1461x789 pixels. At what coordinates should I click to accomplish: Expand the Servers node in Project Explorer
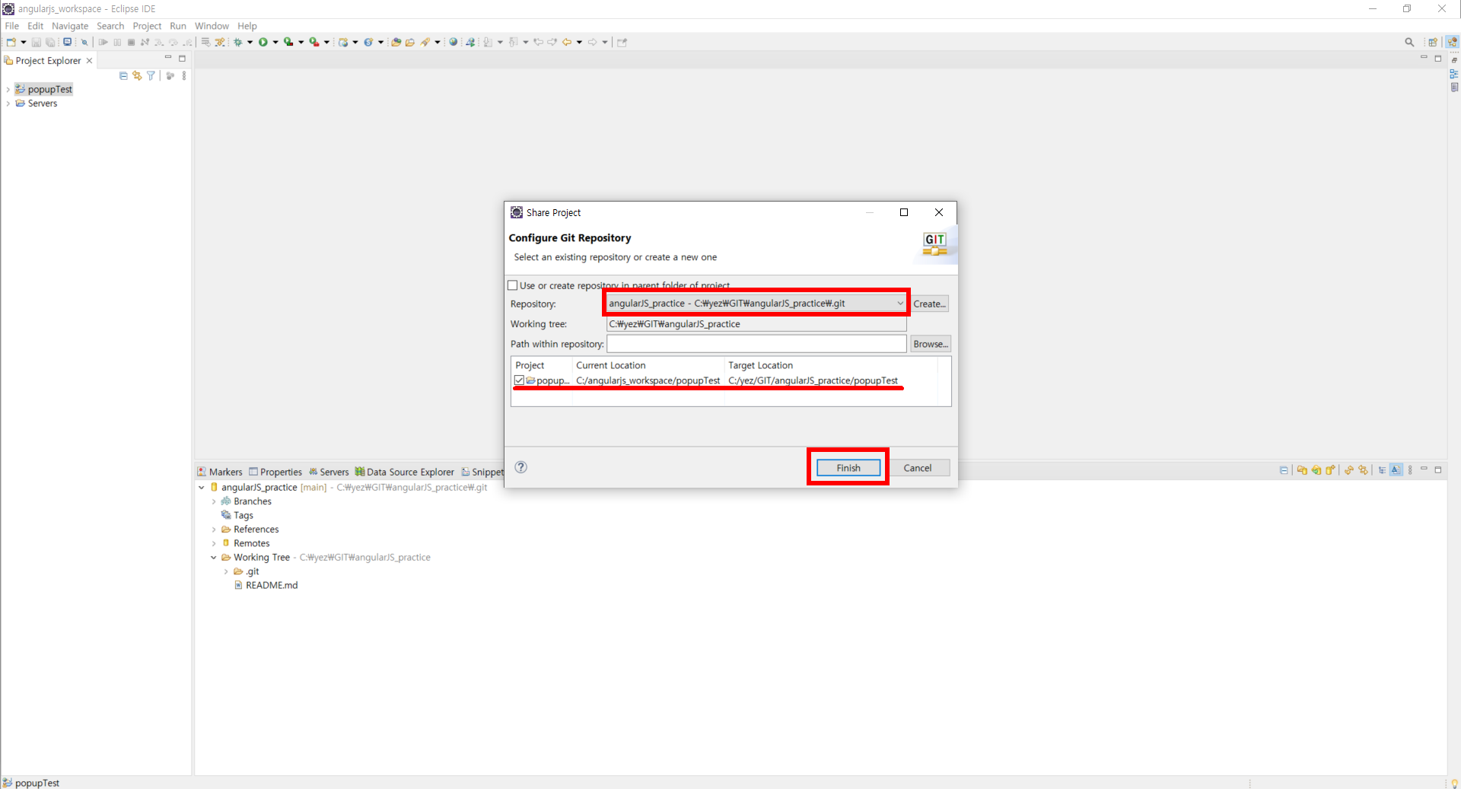pyautogui.click(x=8, y=103)
